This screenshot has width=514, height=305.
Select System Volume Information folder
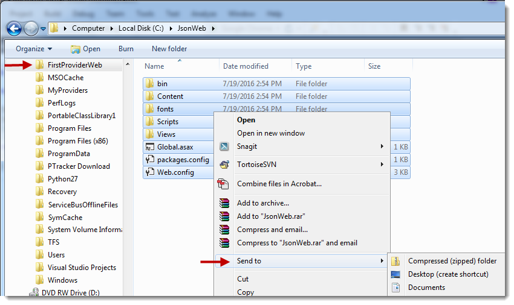point(85,230)
